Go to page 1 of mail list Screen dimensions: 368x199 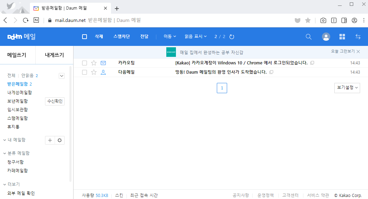point(222,88)
